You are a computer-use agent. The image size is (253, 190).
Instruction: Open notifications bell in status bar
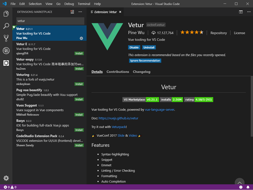pos(248,187)
